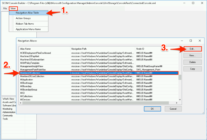Select the MIBootImage alias
Viewport: 207px width, 140px height.
click(x=99, y=83)
